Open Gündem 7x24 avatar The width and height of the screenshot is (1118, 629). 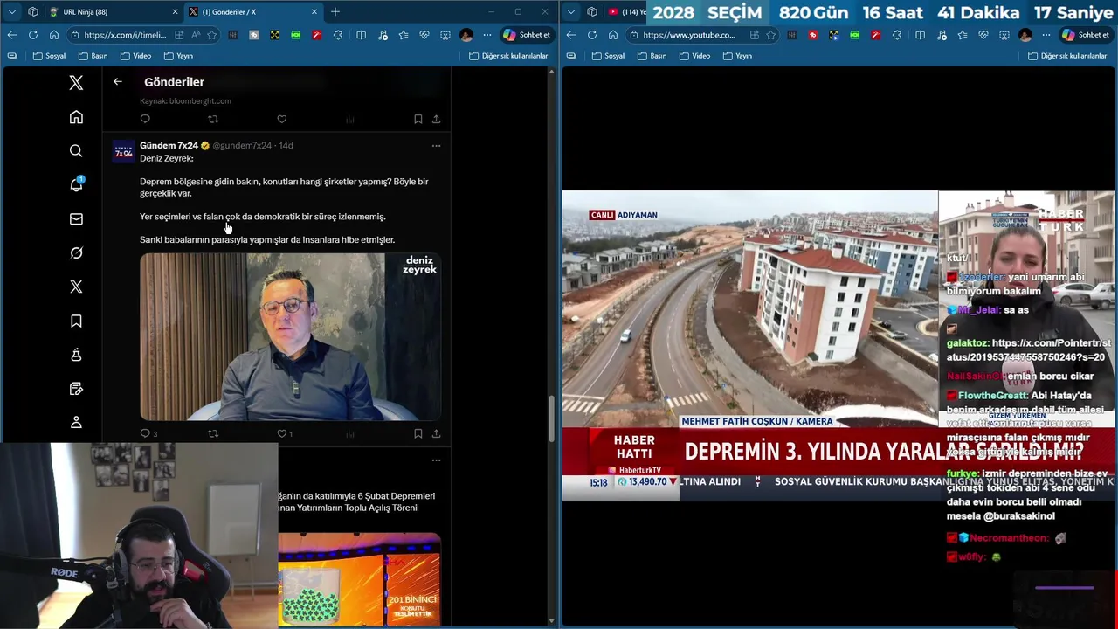point(123,153)
